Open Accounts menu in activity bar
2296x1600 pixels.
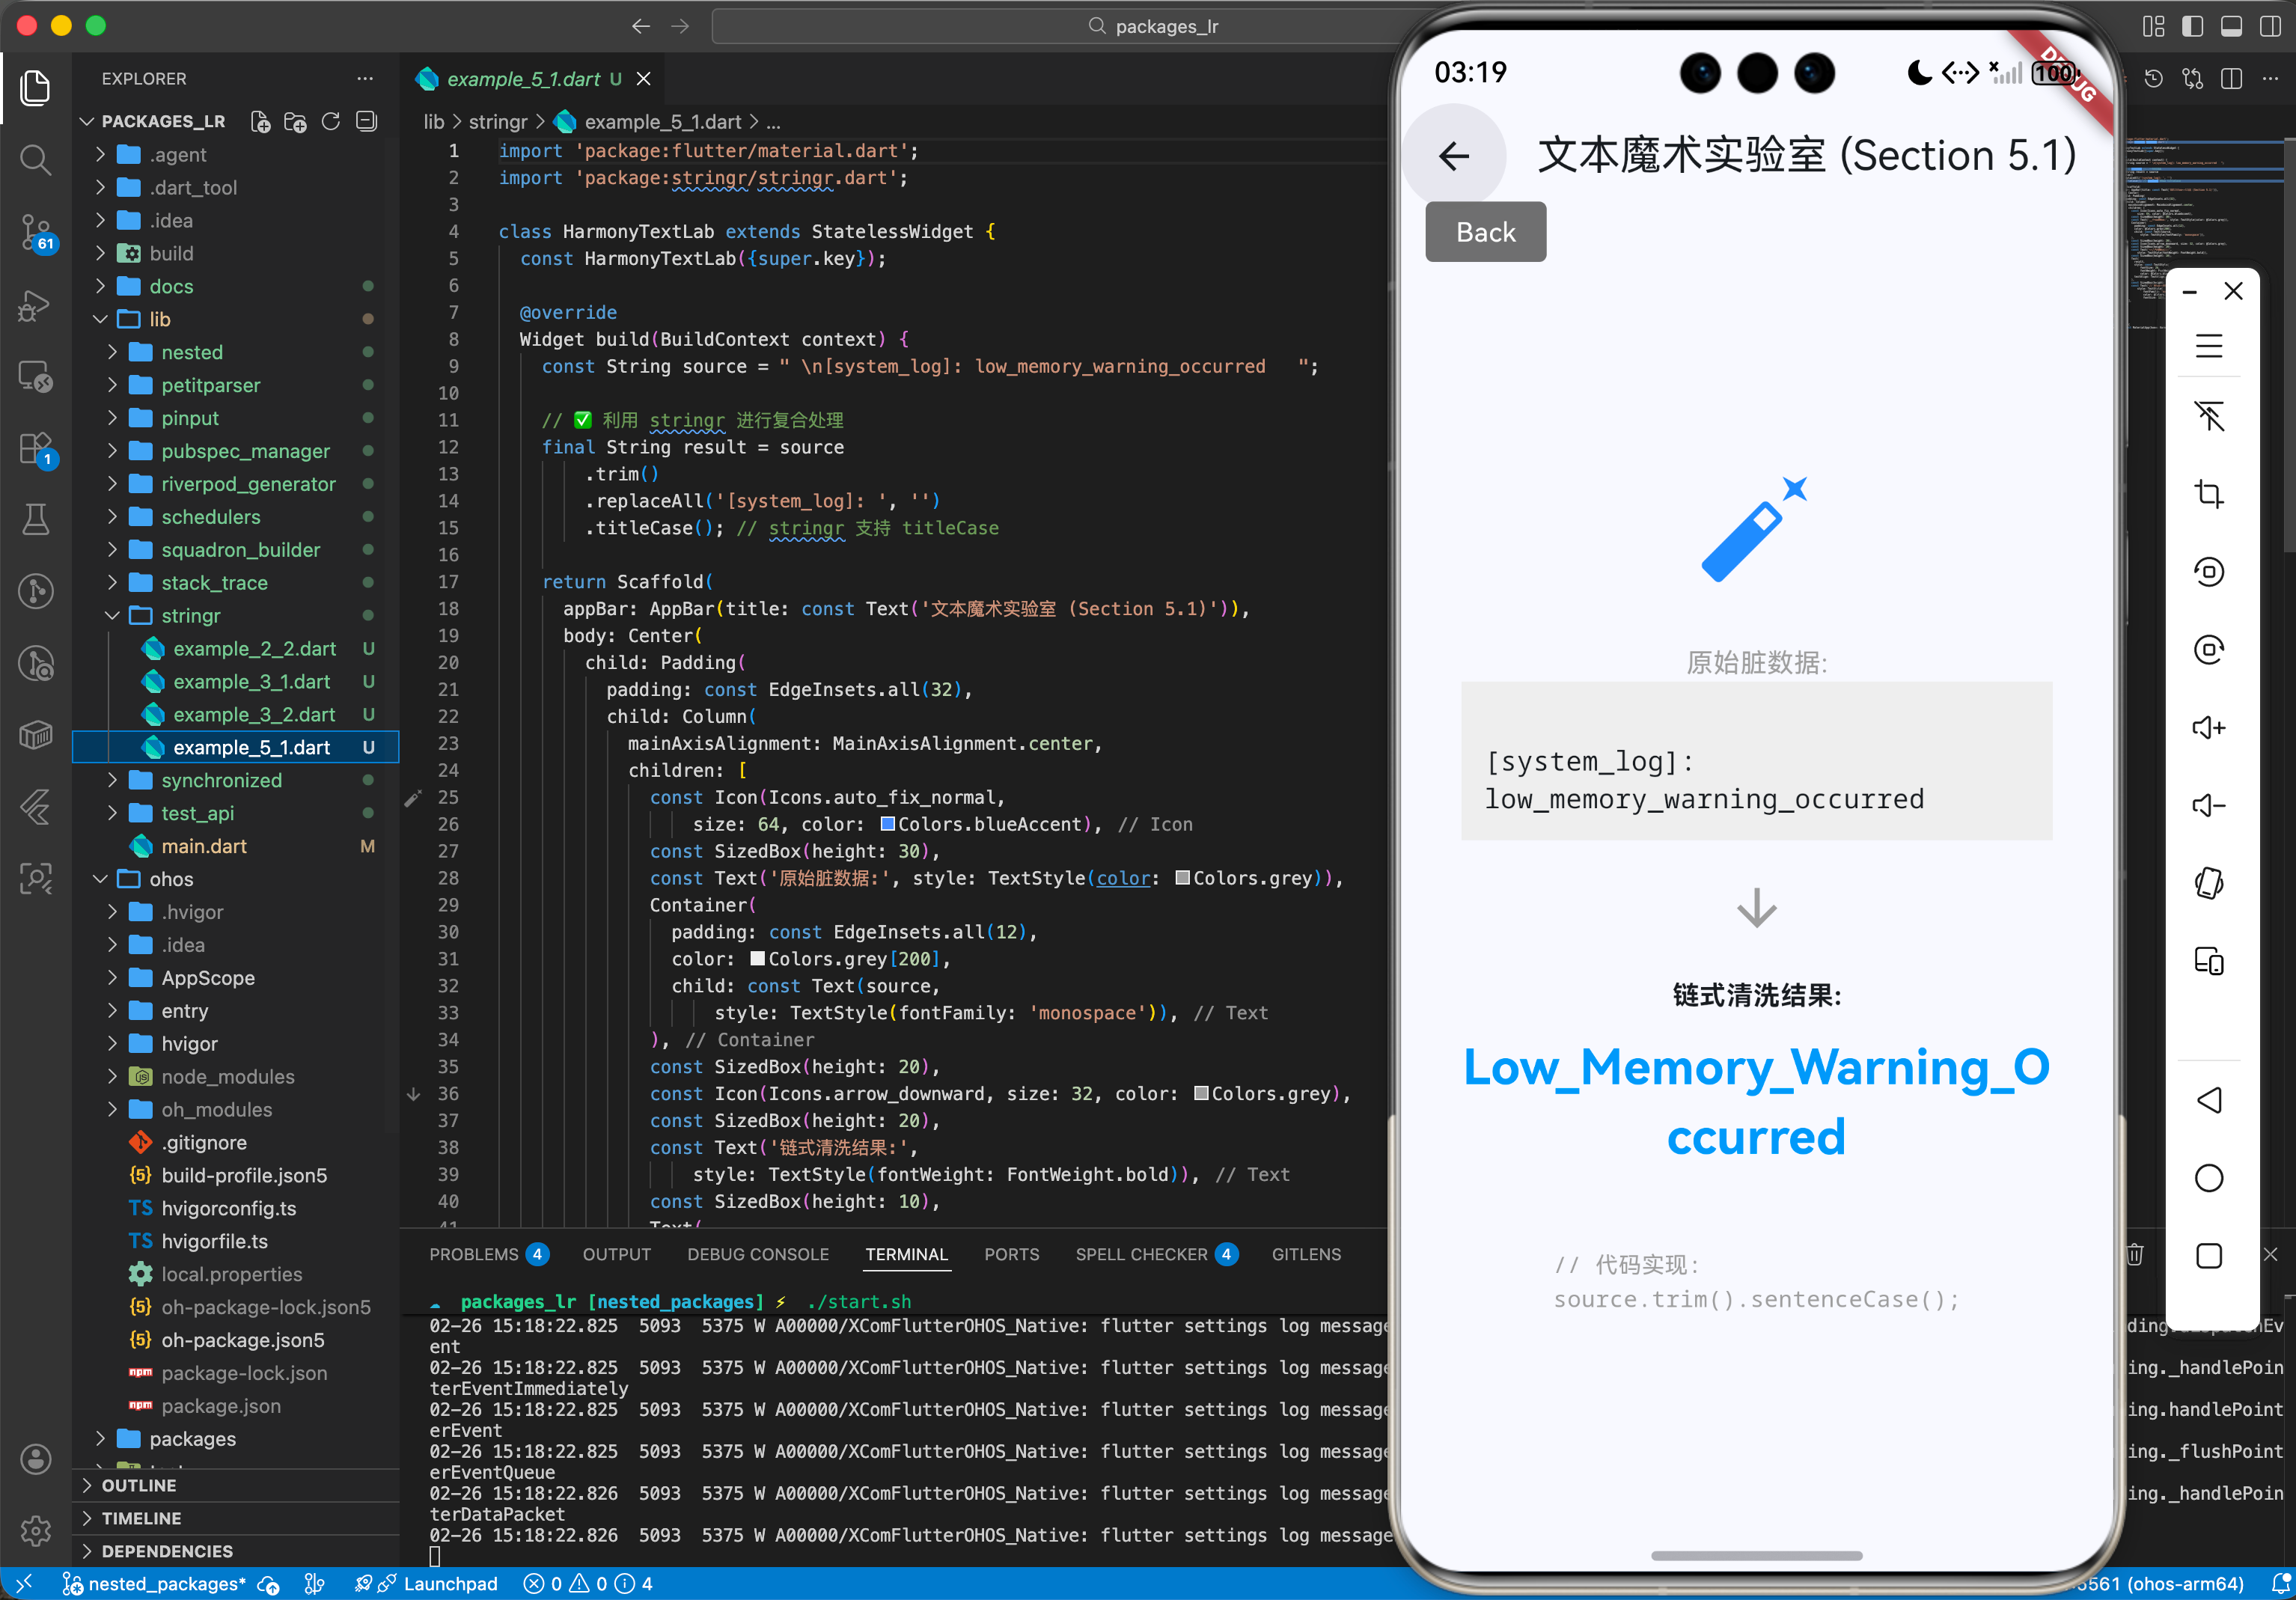click(36, 1459)
